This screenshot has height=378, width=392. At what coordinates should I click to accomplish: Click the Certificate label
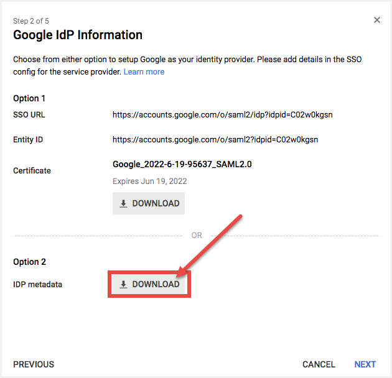[x=32, y=170]
